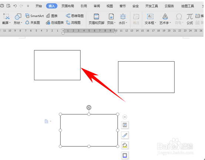Collapse the floating shape toolbar minus button
Image resolution: width=205 pixels, height=160 pixels.
125,117
